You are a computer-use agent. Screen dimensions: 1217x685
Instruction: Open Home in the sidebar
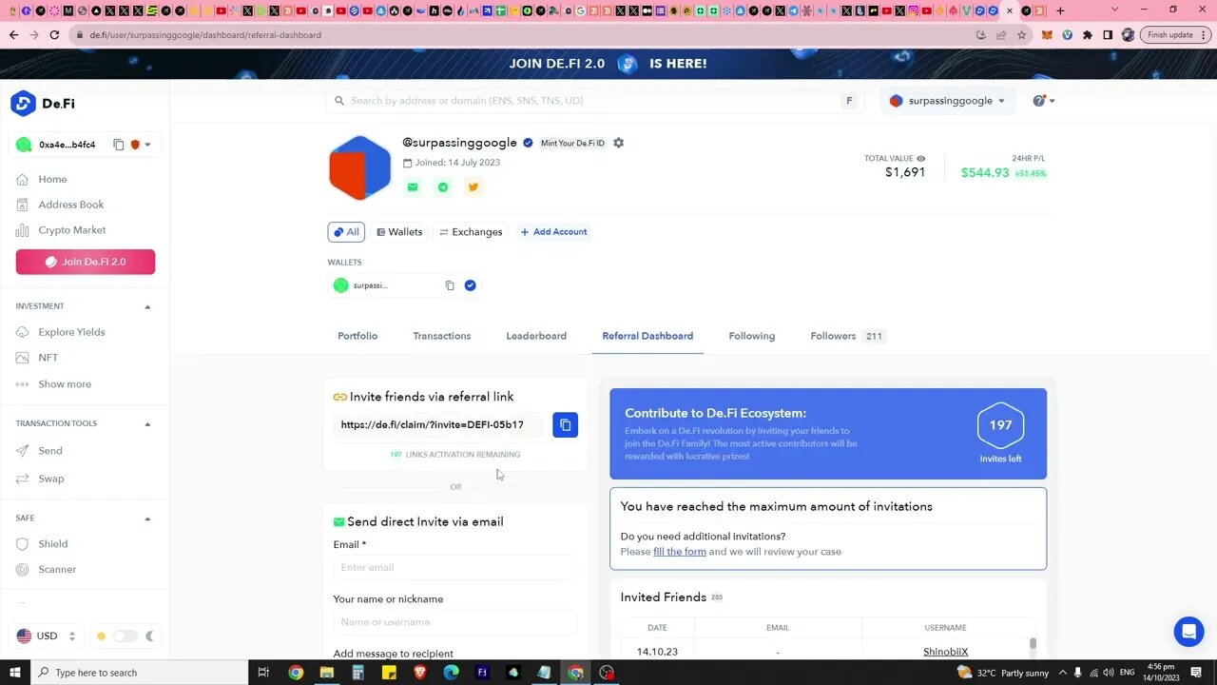point(52,179)
